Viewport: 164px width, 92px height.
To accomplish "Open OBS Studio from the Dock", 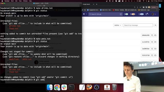I will [96, 87].
